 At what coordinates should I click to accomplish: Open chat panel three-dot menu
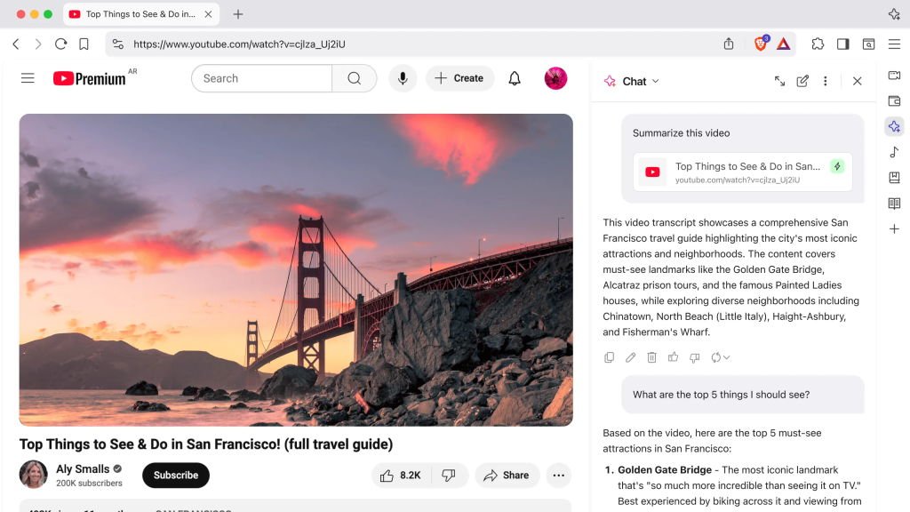825,81
